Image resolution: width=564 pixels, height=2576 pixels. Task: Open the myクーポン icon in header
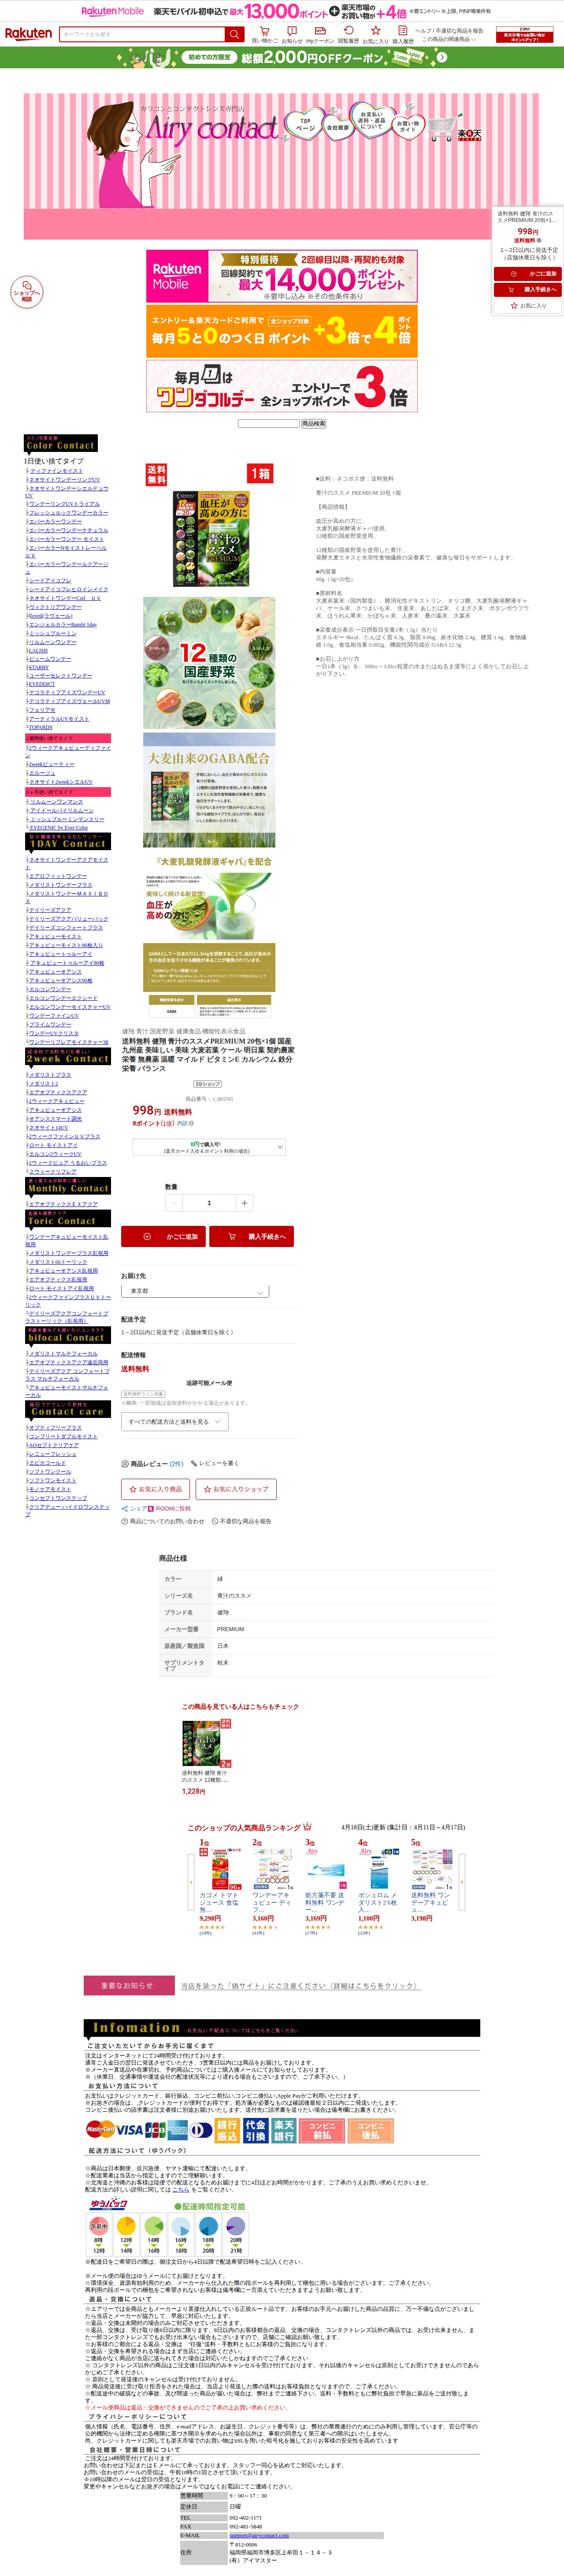pos(319,31)
